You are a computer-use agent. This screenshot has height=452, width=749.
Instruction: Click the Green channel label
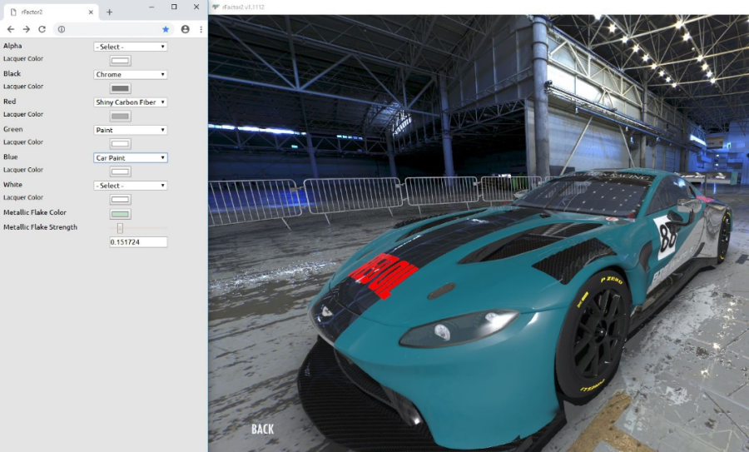point(12,129)
